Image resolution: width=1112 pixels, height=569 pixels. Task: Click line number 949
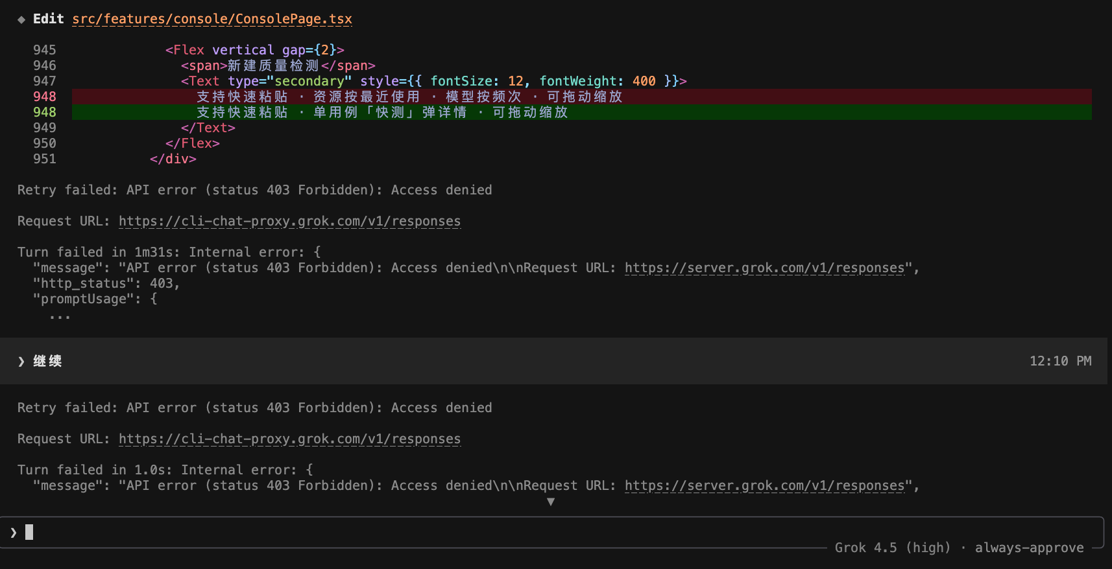[45, 128]
